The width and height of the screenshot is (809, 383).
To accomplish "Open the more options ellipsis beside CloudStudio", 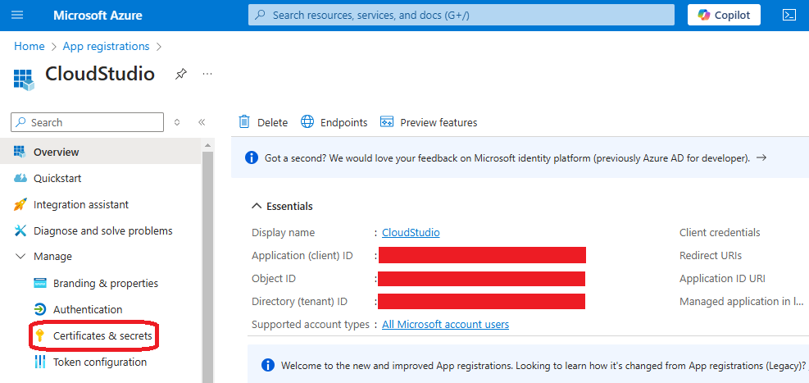I will tap(207, 74).
